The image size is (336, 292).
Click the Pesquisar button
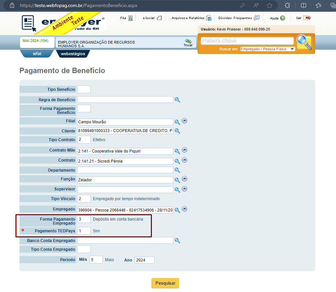165,283
